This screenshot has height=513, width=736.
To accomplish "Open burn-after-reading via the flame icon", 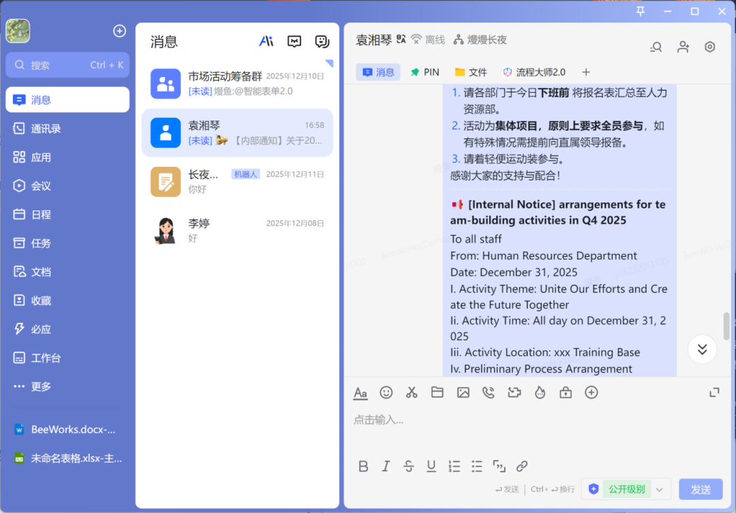I will [x=540, y=392].
